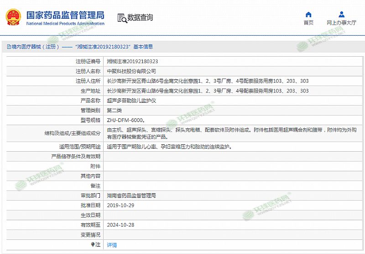Click registrant name 中聚科技股份有限公司

(x=131, y=71)
